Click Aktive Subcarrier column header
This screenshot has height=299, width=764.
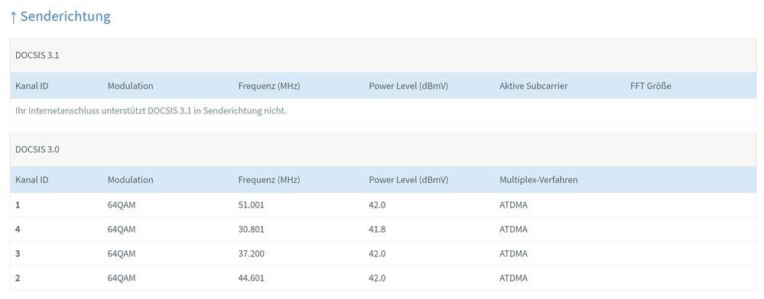534,86
